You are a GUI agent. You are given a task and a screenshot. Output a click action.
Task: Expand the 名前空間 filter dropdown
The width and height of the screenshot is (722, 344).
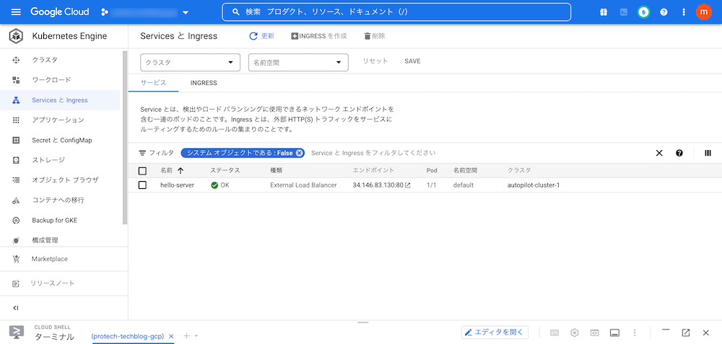pos(298,63)
